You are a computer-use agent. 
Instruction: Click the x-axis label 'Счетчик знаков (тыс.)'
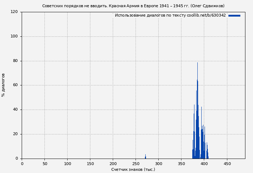(133, 169)
